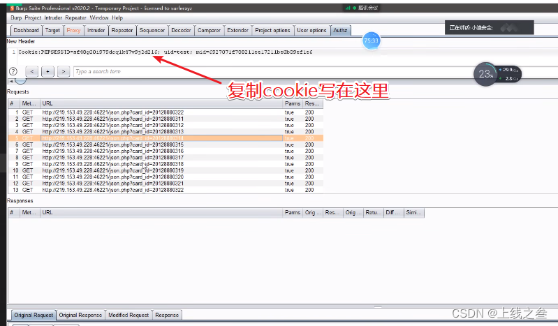Select request row with card_id=20128880315
Screen dimensions: 558x326
pyautogui.click(x=166, y=145)
